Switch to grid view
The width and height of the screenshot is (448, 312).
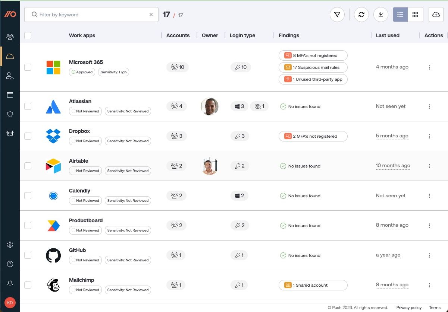[x=415, y=15]
